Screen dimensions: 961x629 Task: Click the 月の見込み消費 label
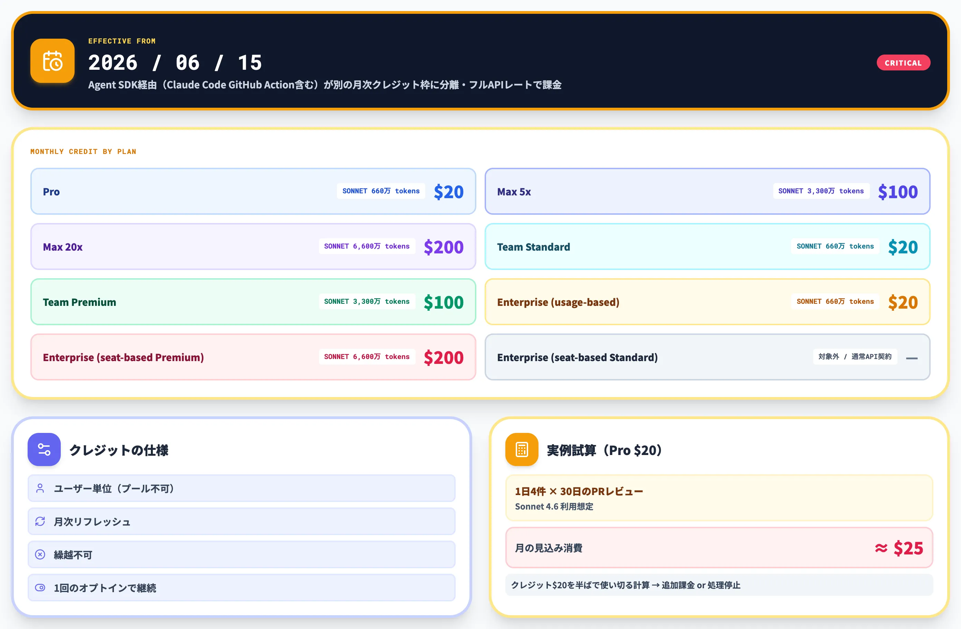click(549, 548)
